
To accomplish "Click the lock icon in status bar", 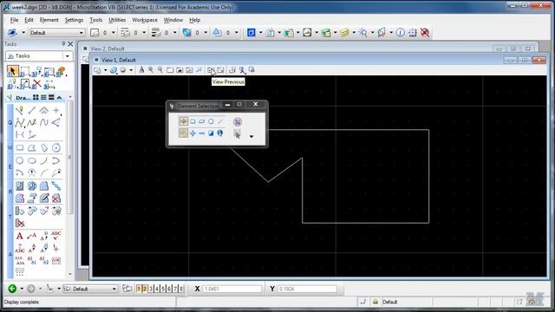I will (375, 302).
